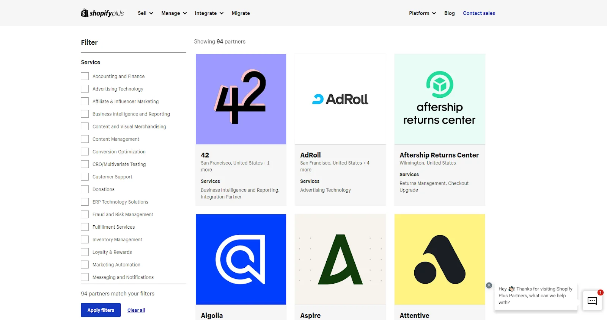607x320 pixels.
Task: Click the Clear all link
Action: pyautogui.click(x=136, y=310)
